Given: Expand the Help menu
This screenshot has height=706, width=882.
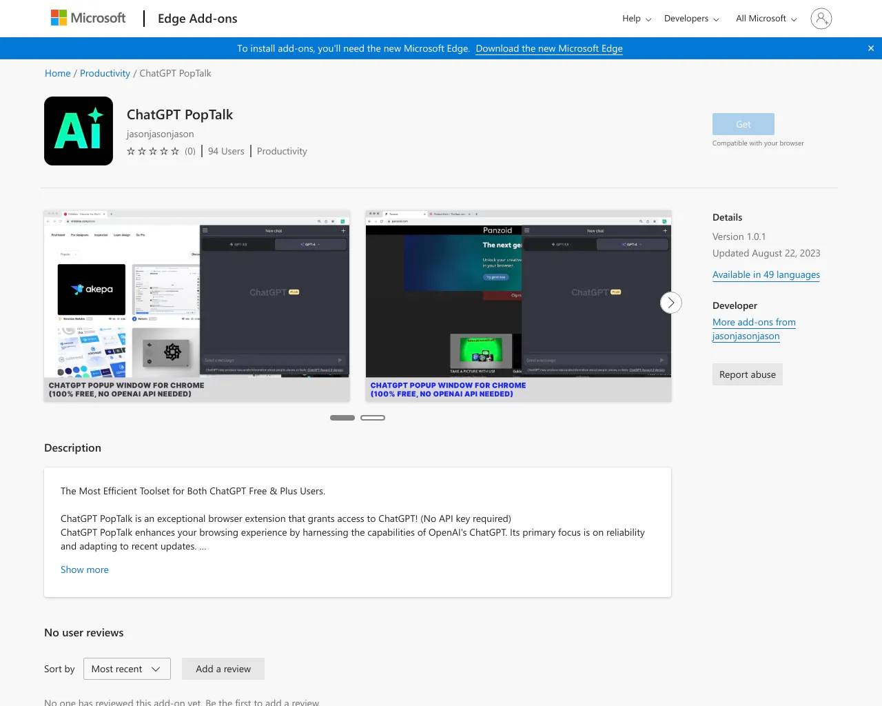Looking at the screenshot, I should [637, 19].
